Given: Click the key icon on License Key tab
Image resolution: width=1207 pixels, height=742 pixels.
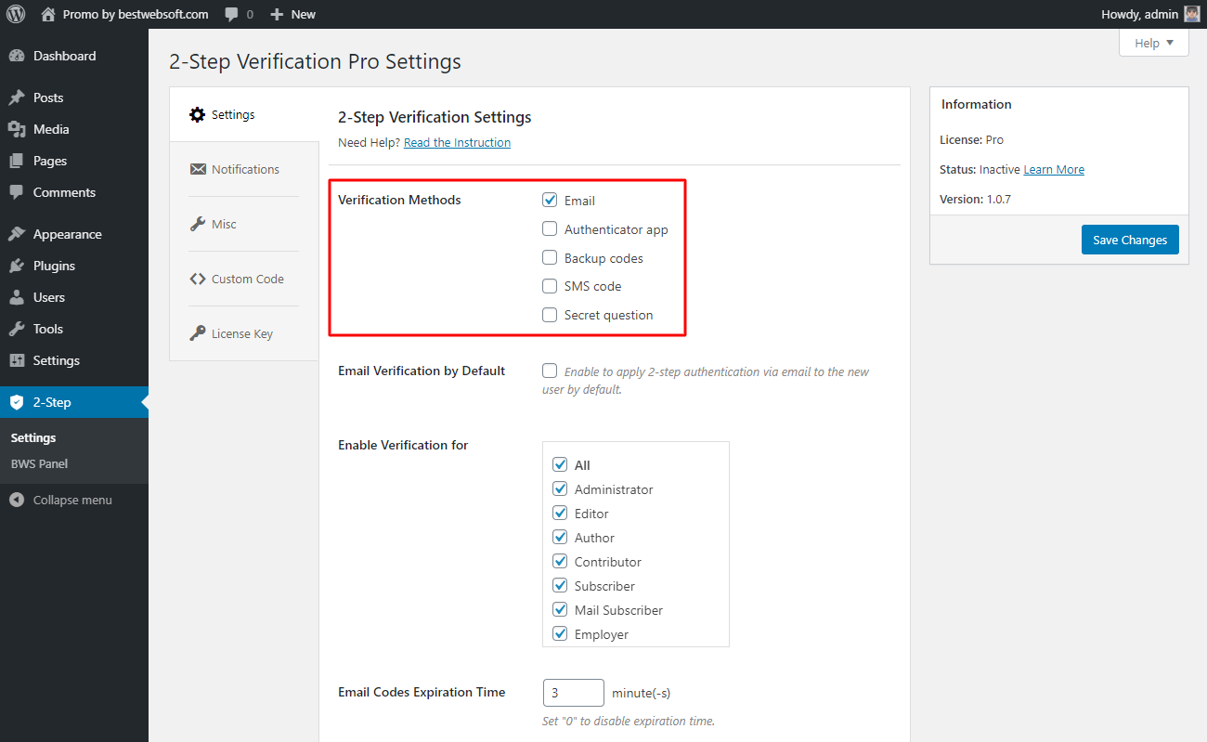Looking at the screenshot, I should click(x=197, y=333).
